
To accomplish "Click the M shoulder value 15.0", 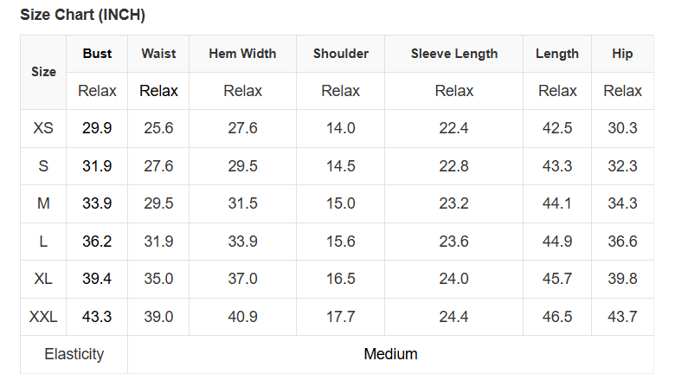I will [341, 203].
